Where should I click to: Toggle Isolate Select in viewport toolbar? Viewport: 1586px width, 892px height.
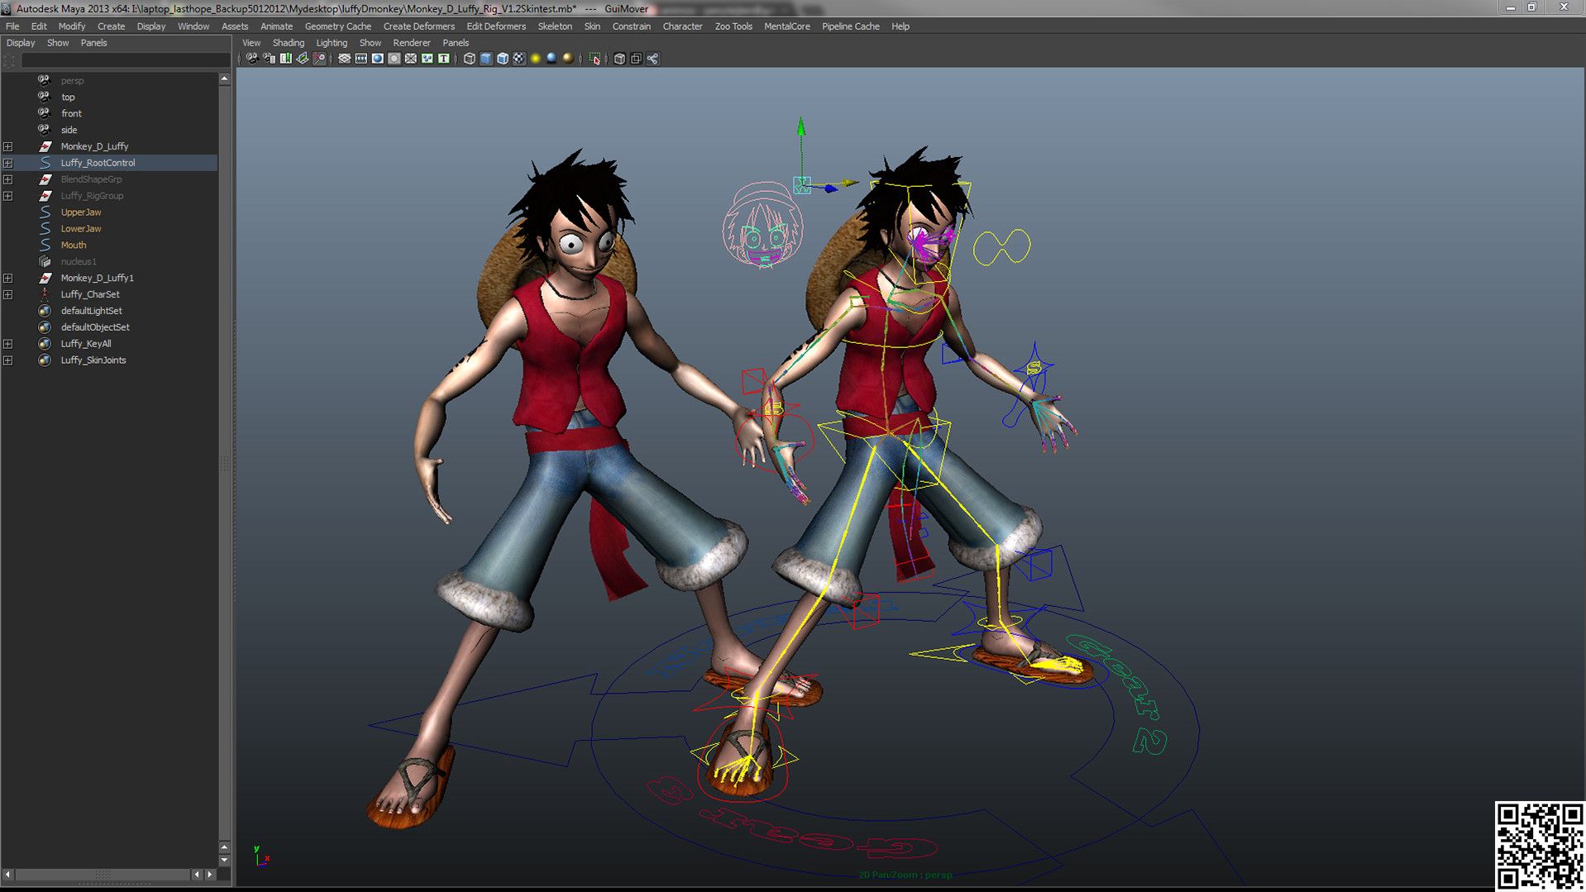coord(595,59)
